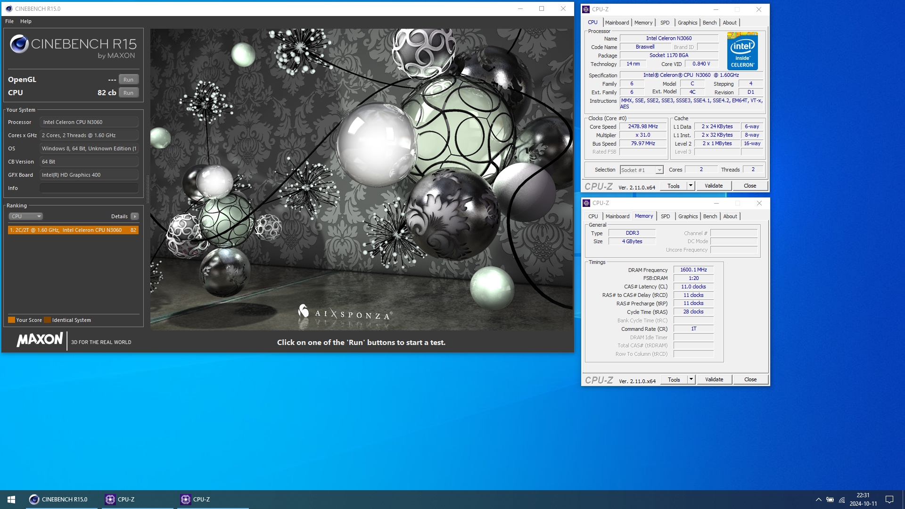Open the CPU ranking dropdown

point(25,216)
